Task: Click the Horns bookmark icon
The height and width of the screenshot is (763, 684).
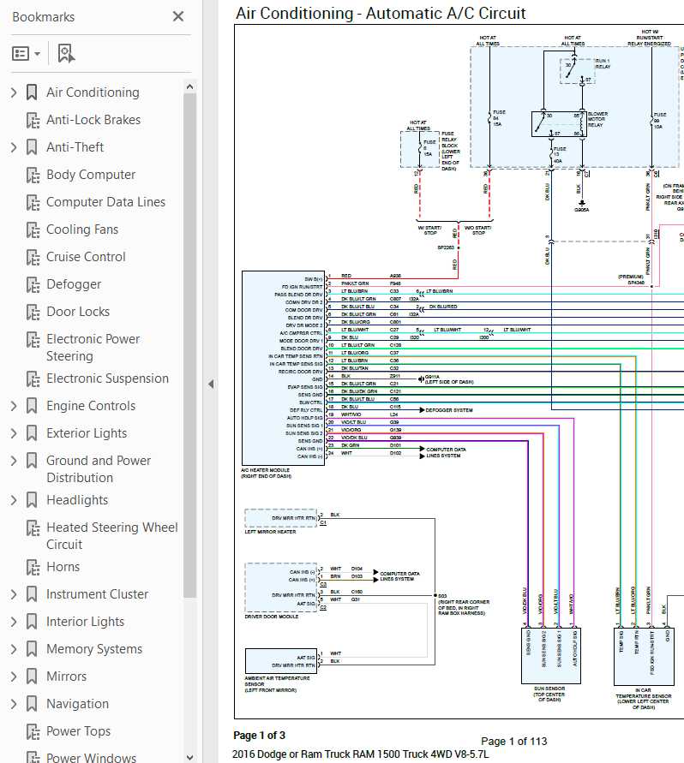Action: pos(33,568)
